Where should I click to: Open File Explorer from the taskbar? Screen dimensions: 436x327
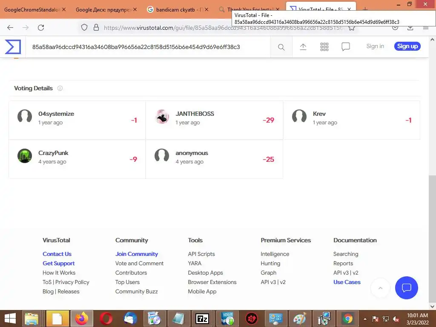(x=32, y=318)
